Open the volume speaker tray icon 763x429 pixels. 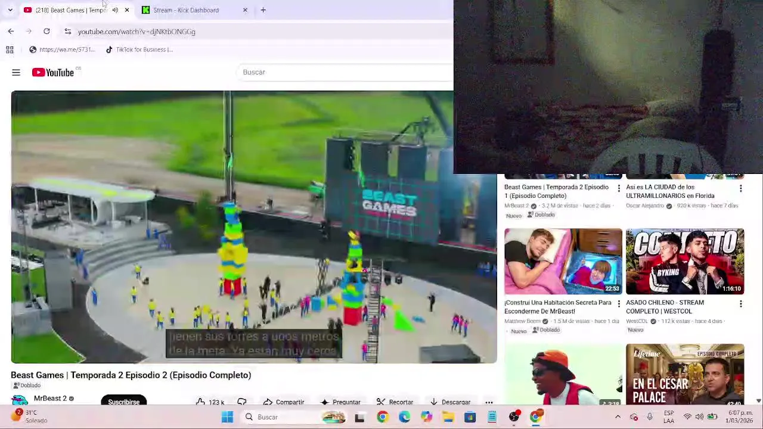pyautogui.click(x=699, y=417)
